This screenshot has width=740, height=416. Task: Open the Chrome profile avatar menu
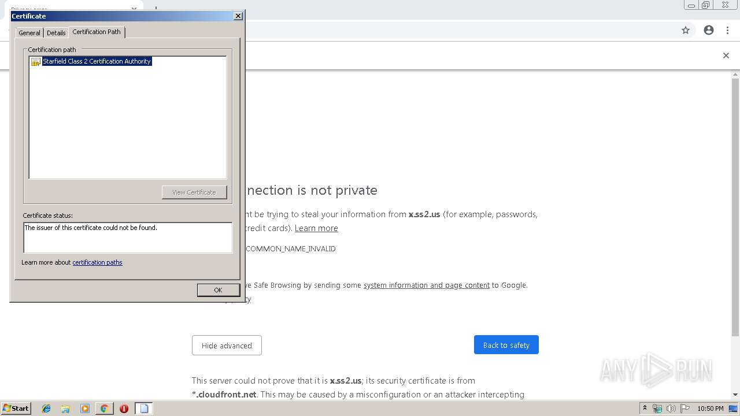coord(709,30)
